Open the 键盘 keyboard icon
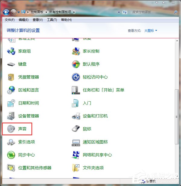181x186 pixels. coord(11,64)
